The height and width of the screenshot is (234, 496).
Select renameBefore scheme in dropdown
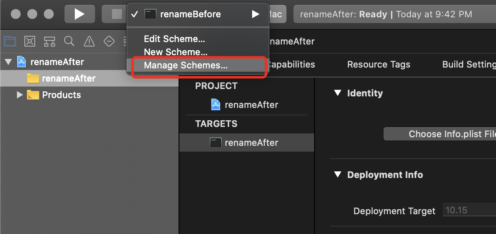click(198, 14)
